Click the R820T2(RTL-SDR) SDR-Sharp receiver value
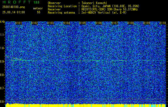 coord(110,9)
